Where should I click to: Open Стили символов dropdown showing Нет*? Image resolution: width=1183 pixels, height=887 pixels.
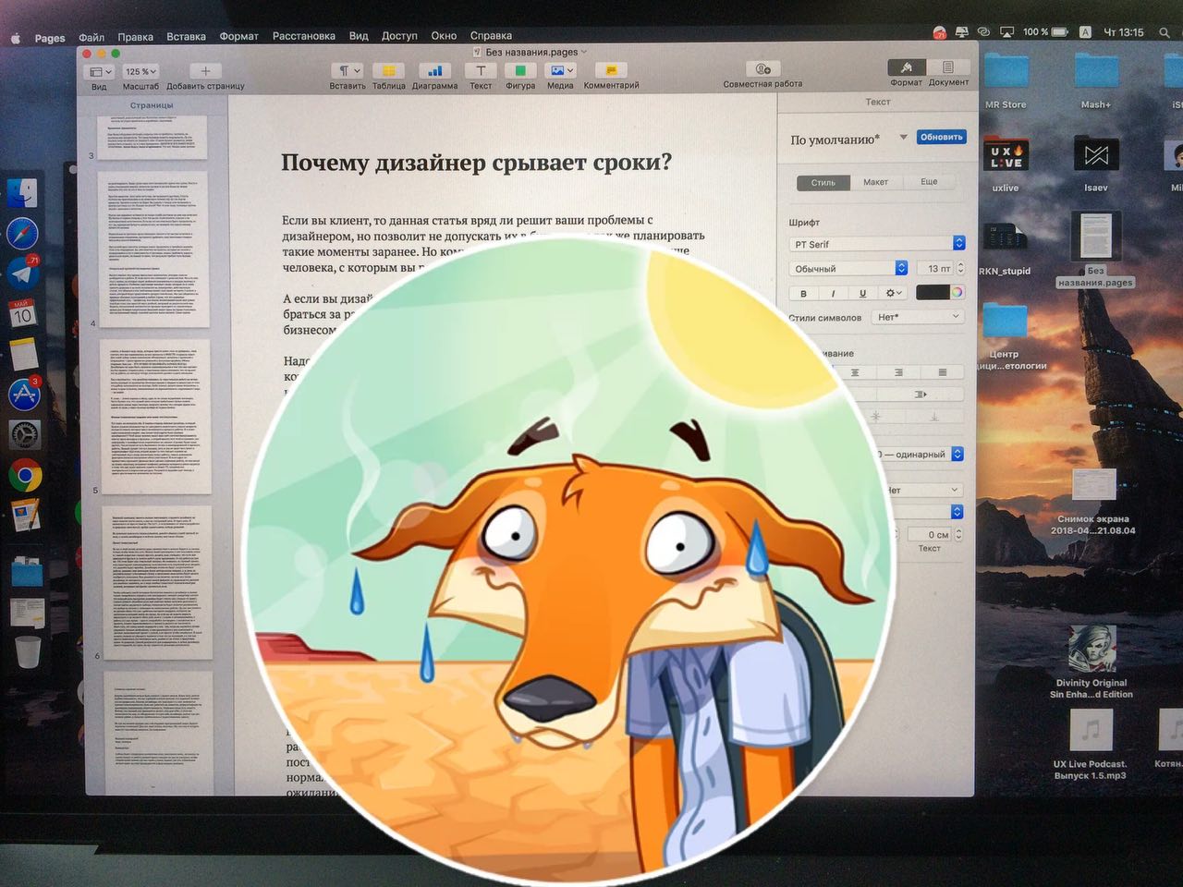pos(918,317)
